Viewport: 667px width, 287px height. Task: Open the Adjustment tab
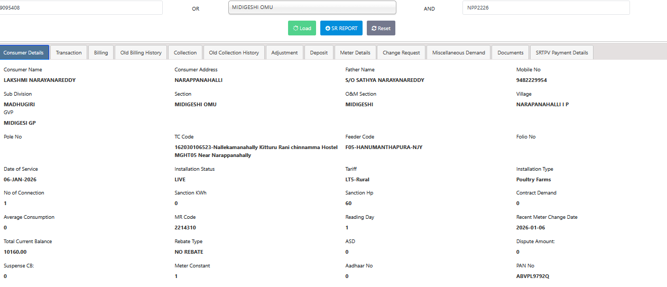point(284,52)
